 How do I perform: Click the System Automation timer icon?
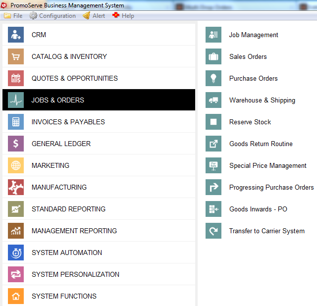16,253
